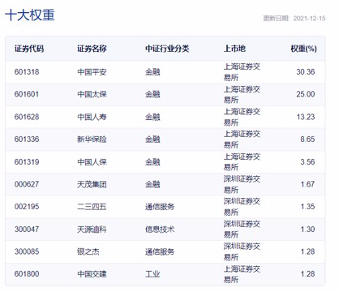339x292 pixels.
Task: Select security code 601800
Action: pyautogui.click(x=27, y=274)
